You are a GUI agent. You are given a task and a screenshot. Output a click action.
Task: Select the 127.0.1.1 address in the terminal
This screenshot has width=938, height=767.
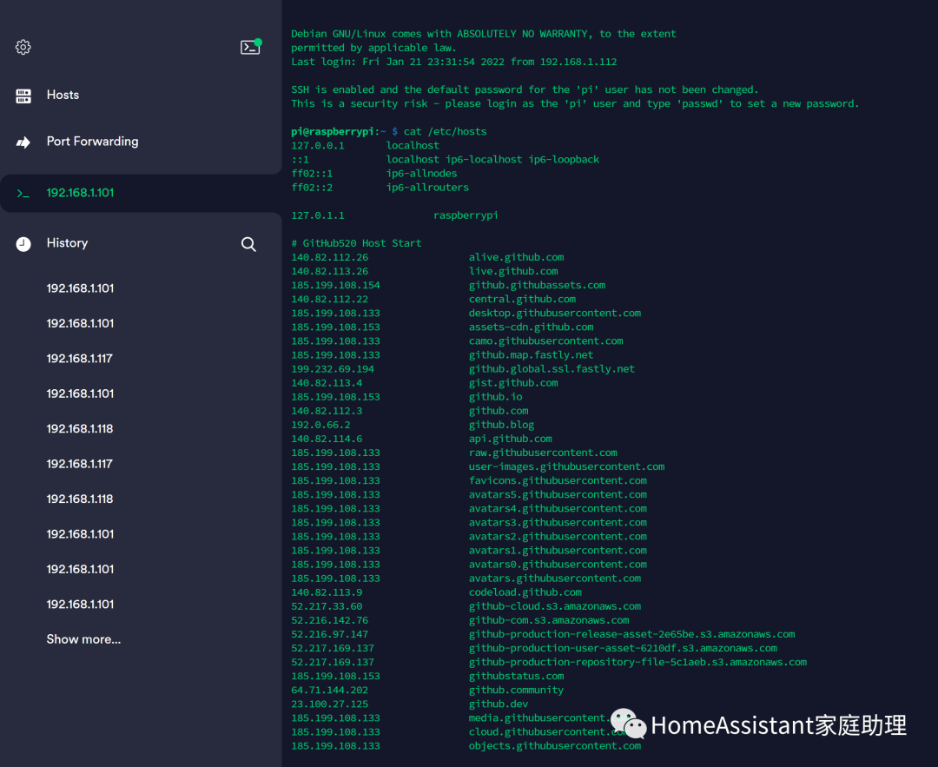click(318, 215)
